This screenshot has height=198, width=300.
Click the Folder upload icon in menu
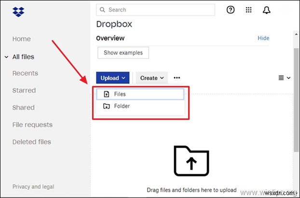pos(107,106)
